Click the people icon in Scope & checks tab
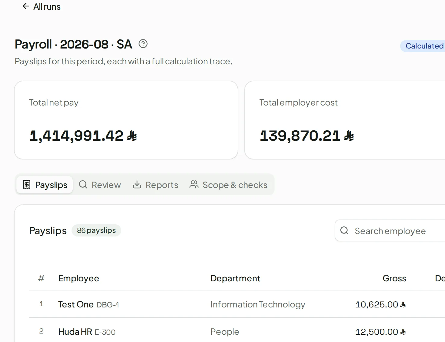Viewport: 445px width, 342px height. (x=194, y=184)
